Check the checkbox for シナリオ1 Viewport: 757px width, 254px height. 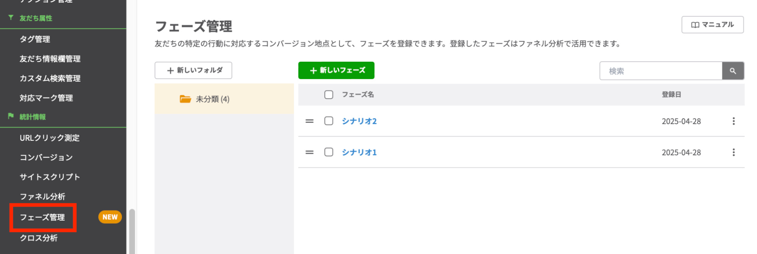(328, 152)
